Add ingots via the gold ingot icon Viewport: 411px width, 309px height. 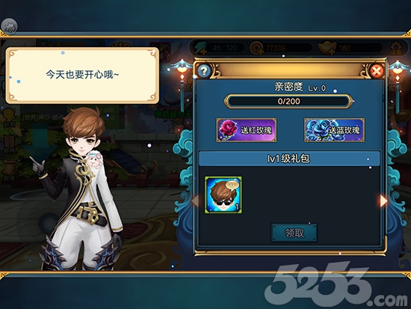point(327,49)
